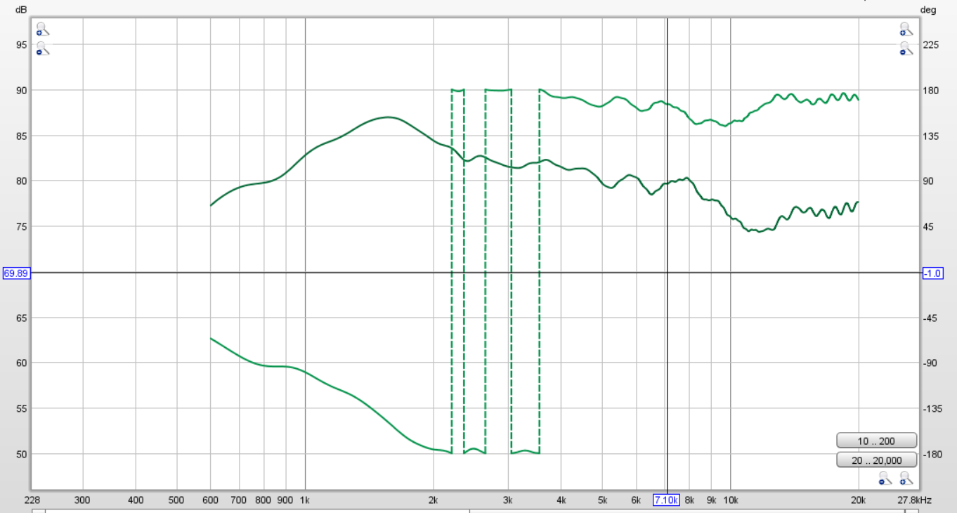
Task: Click the 600 frequency tick label
Action: pos(211,500)
